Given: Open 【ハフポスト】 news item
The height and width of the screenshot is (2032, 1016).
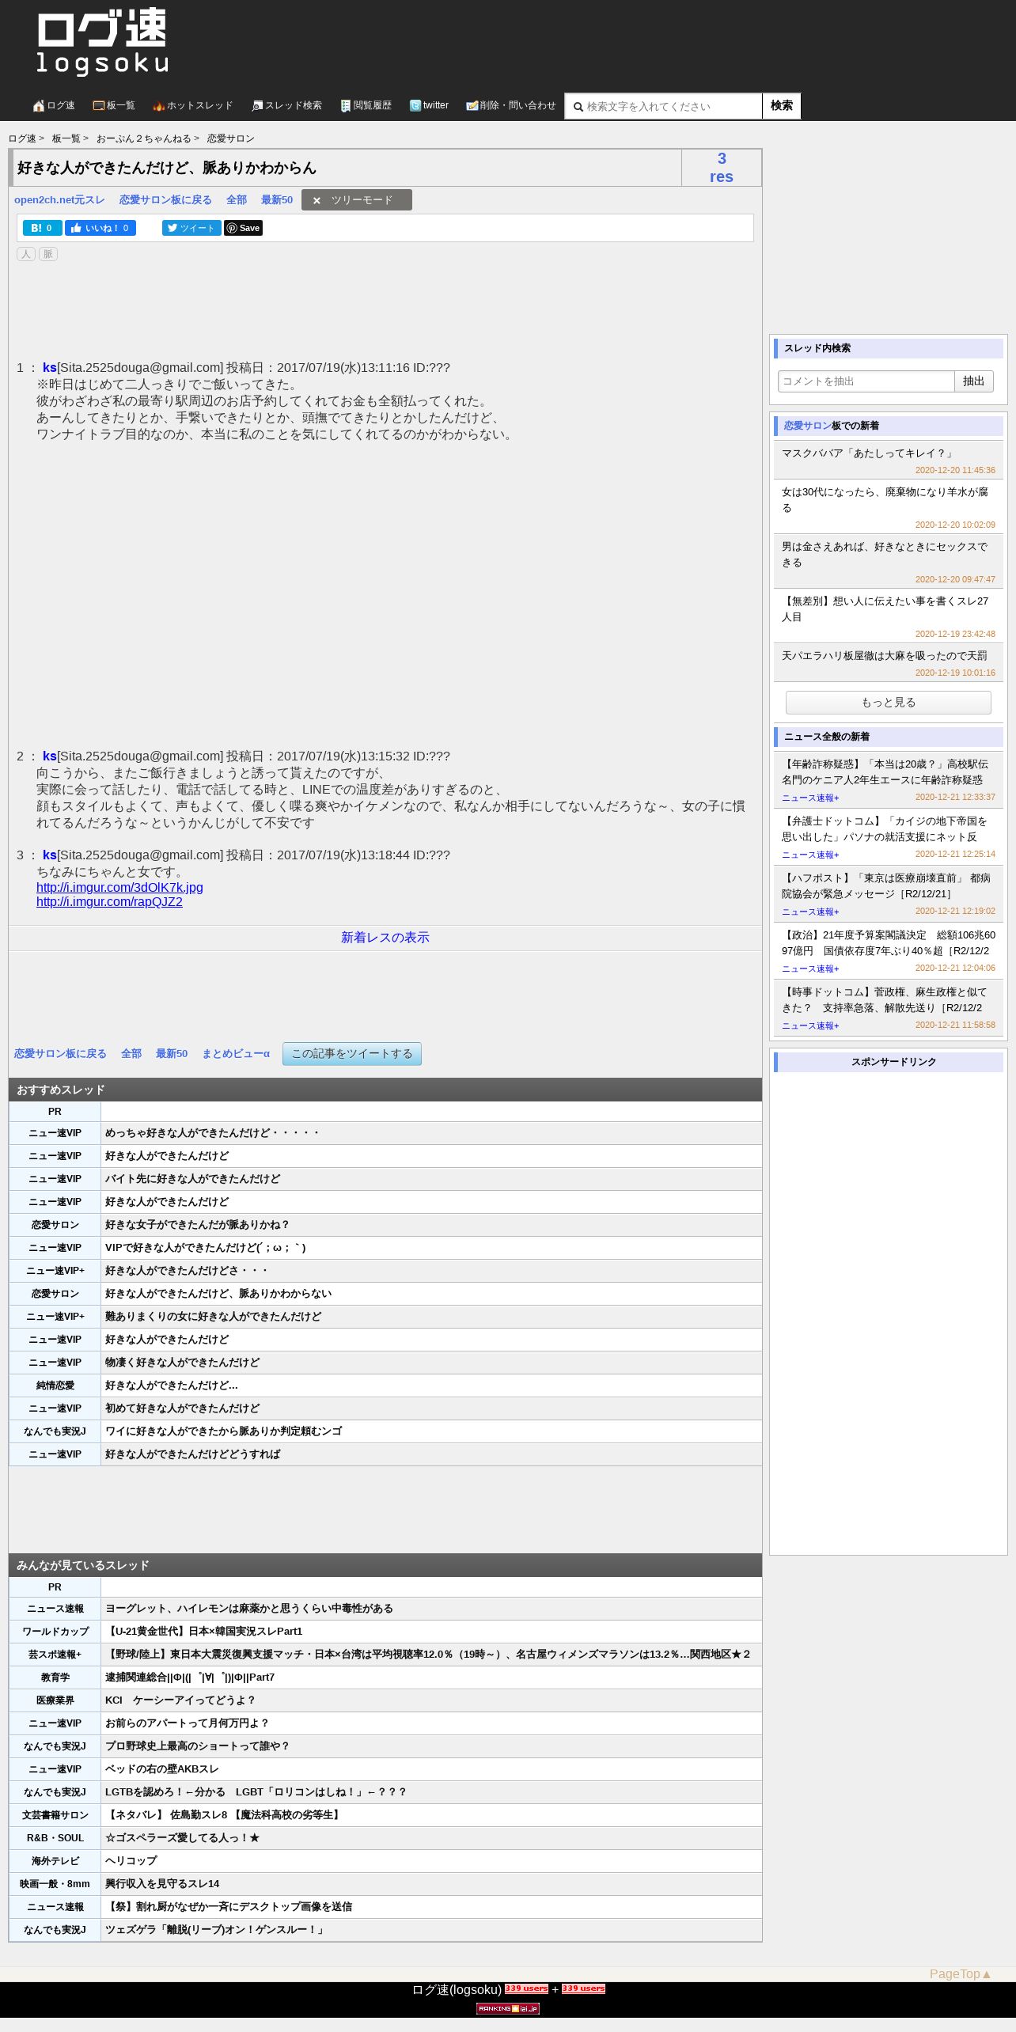Looking at the screenshot, I should (885, 886).
